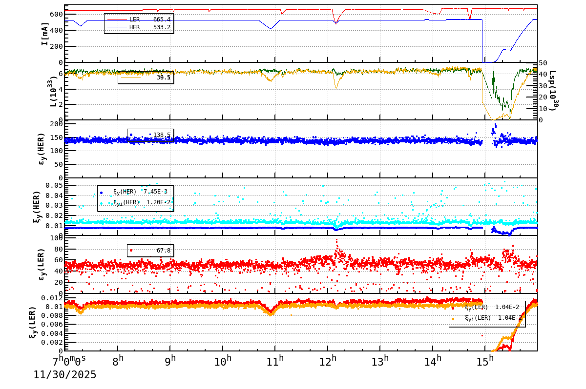The height and width of the screenshot is (389, 586).
Task: Click the 11/30/2025 date label
Action: coord(65,375)
